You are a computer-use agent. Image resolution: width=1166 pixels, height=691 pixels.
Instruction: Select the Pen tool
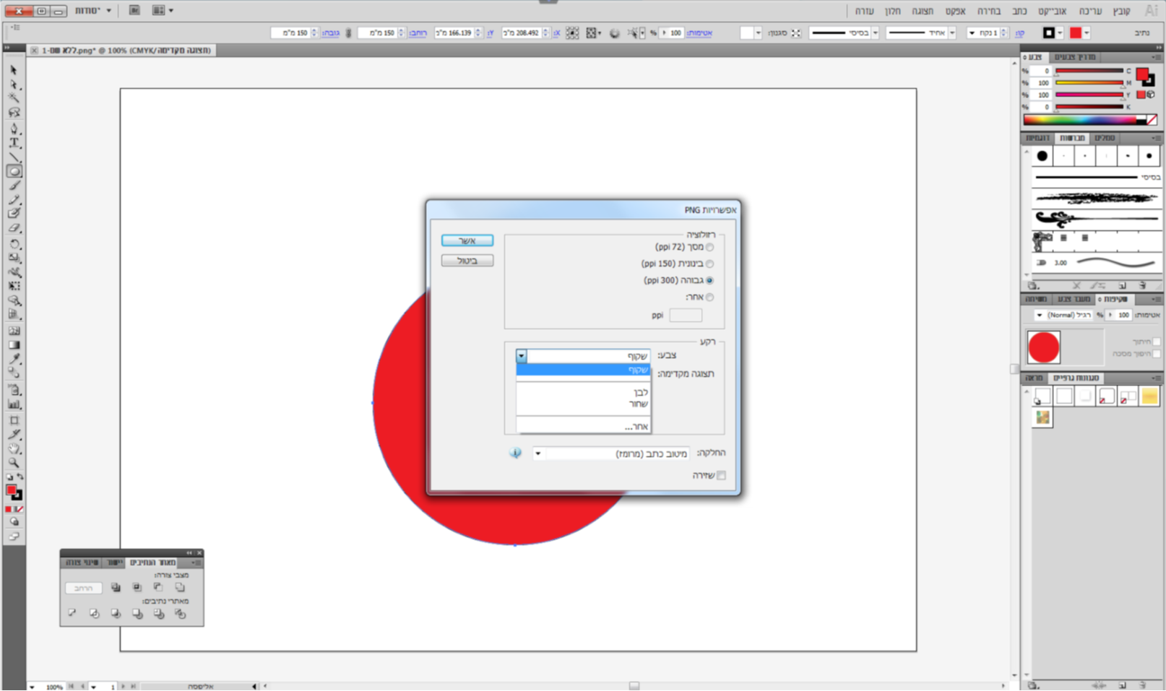14,129
